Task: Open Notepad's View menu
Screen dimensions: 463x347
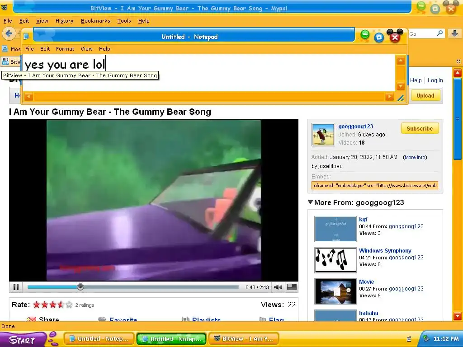Action: tap(86, 49)
